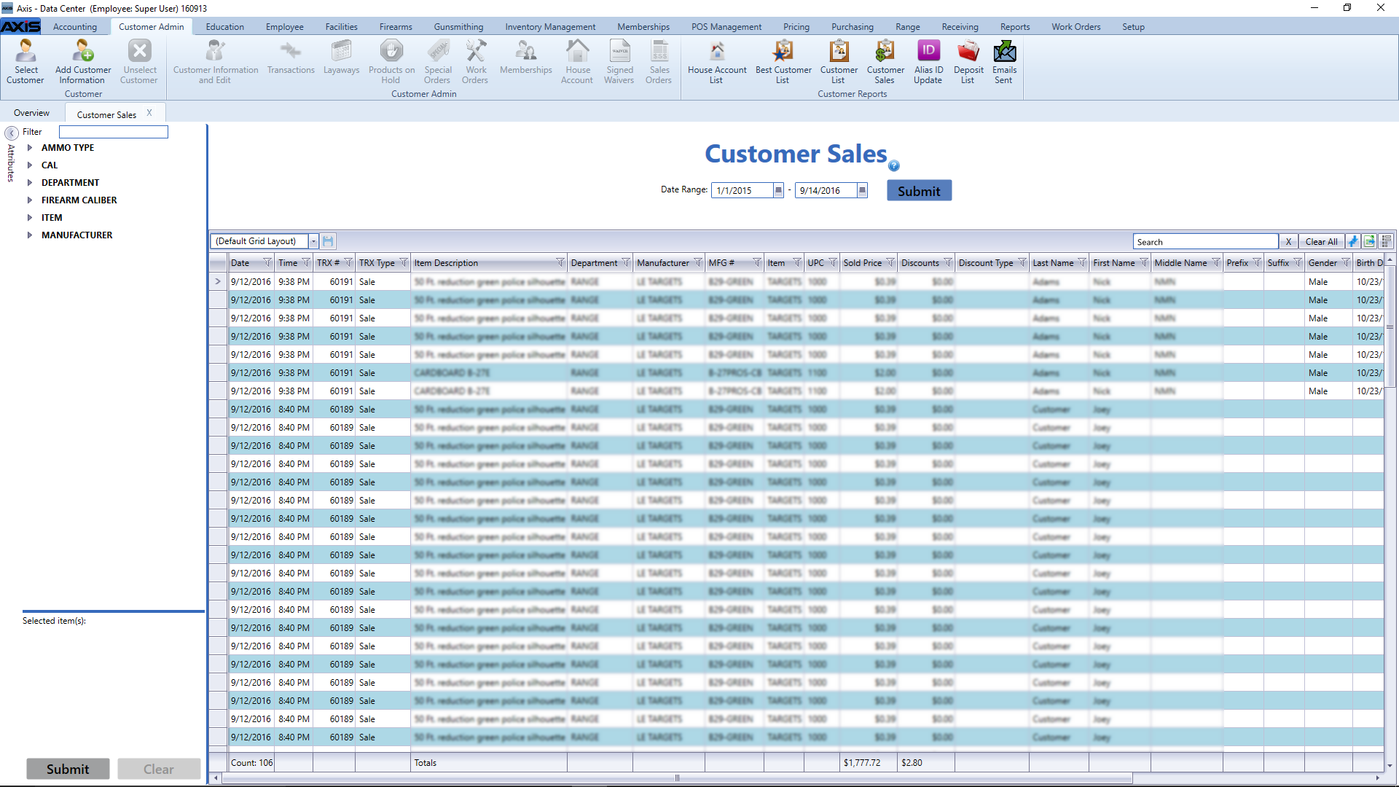Open the Reports ribbon tab
The width and height of the screenshot is (1399, 787).
pyautogui.click(x=1015, y=27)
